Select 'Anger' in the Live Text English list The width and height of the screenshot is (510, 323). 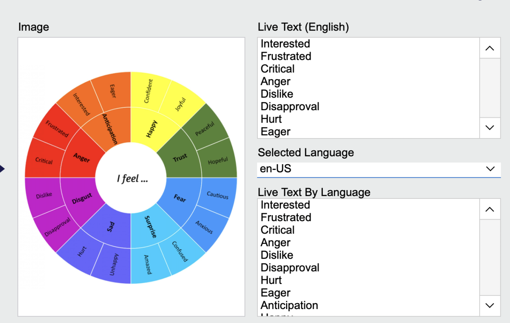[x=275, y=81]
